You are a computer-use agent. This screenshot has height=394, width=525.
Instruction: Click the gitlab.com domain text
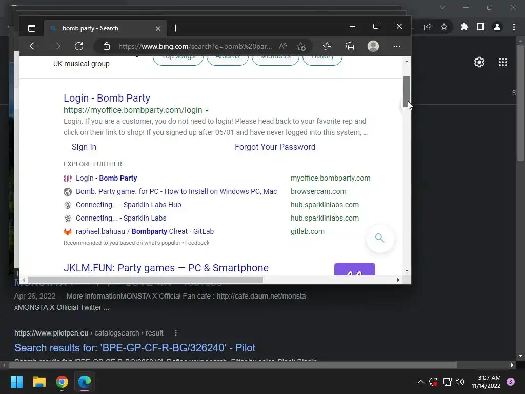[x=308, y=231]
